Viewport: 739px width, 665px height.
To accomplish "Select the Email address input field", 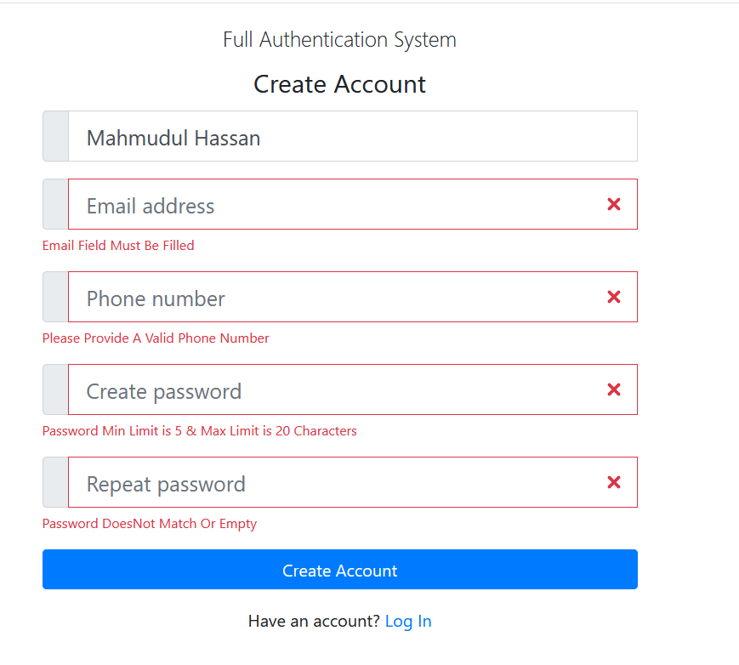I will coord(340,204).
